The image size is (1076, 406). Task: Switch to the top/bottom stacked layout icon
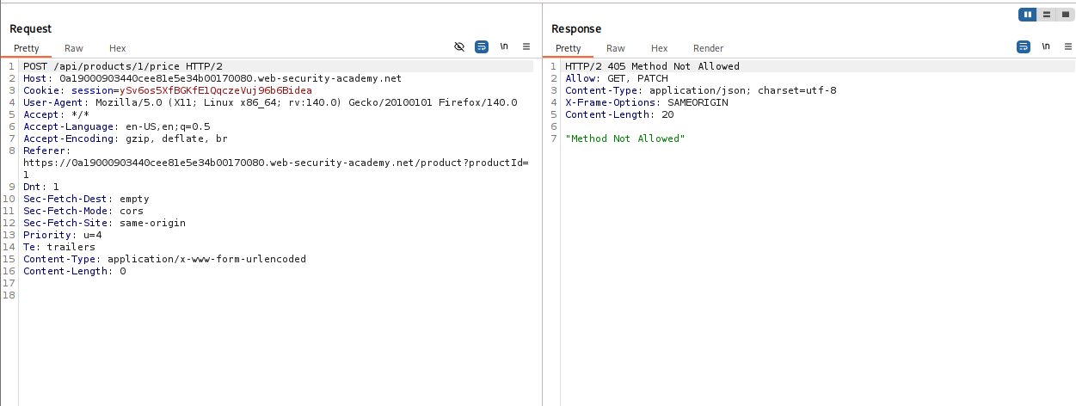(1047, 15)
